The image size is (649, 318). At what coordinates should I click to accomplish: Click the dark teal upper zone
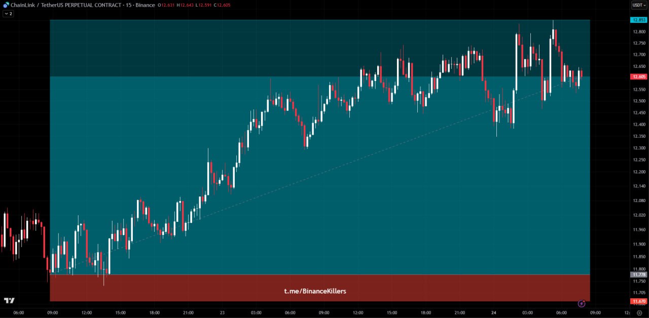(x=203, y=48)
